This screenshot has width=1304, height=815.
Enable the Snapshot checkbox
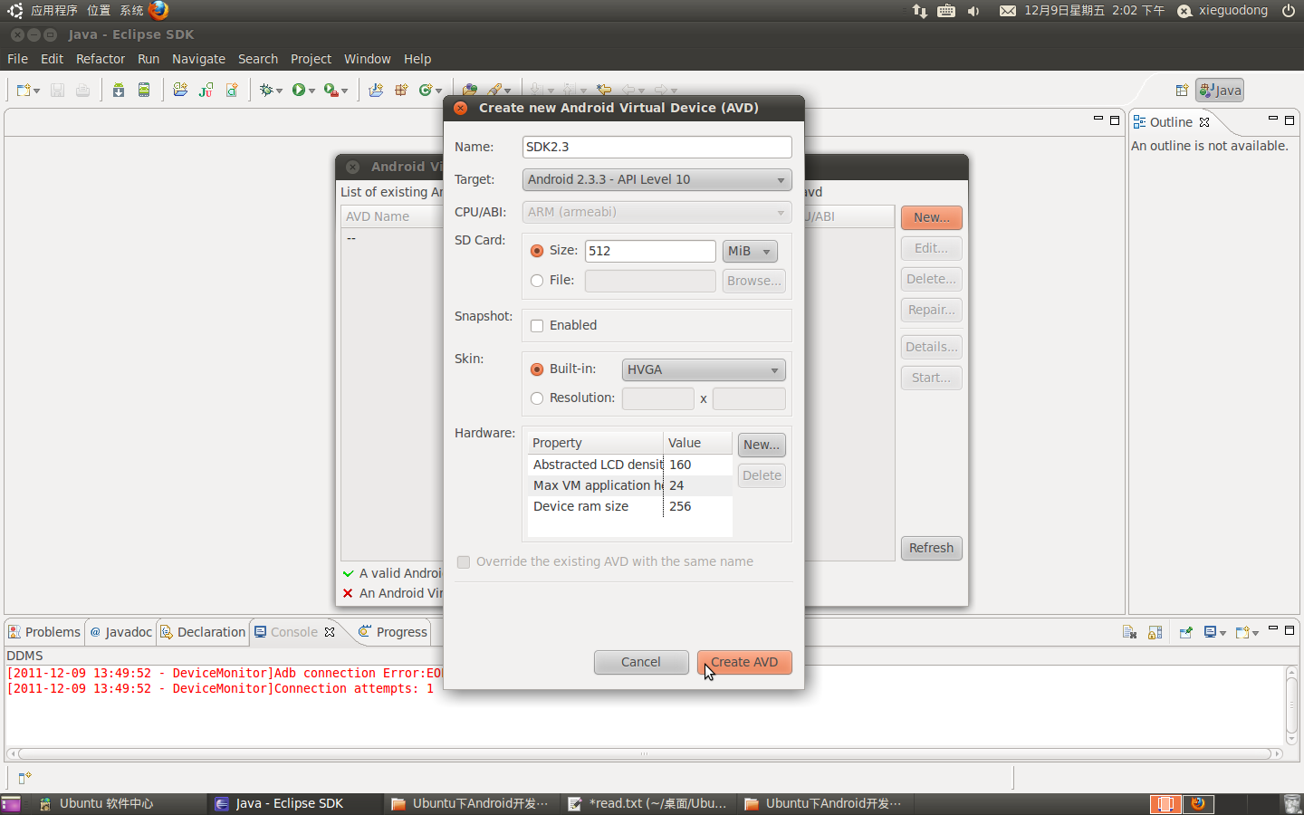click(537, 326)
